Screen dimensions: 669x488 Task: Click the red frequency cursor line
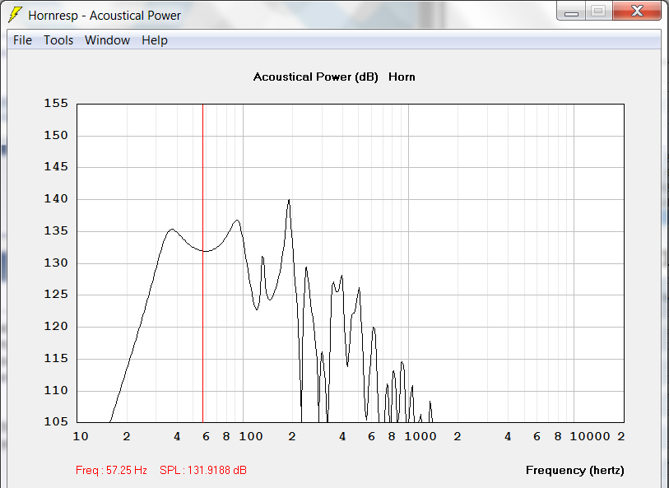point(202,263)
